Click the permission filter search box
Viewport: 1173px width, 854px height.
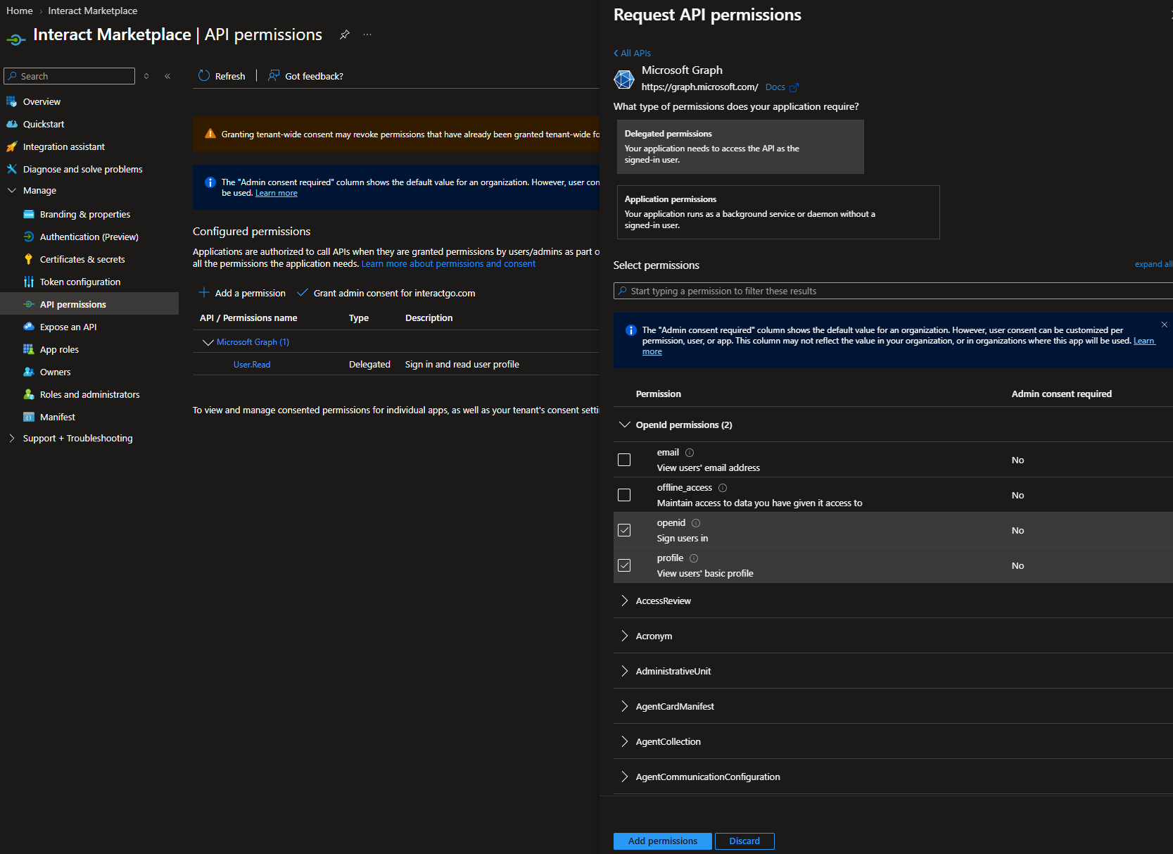(893, 291)
